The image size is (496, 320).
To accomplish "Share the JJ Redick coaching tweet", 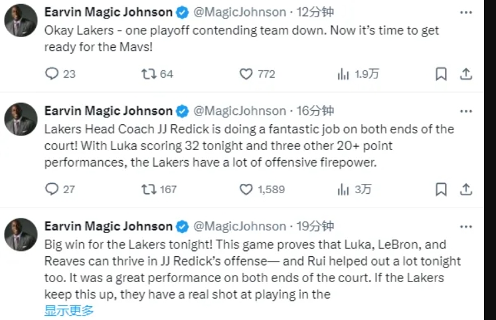I will coord(466,189).
